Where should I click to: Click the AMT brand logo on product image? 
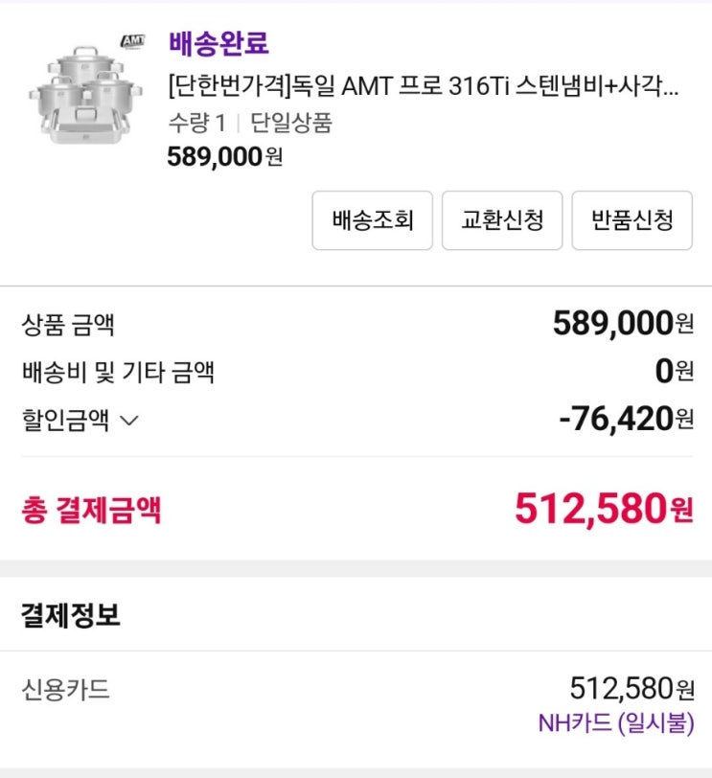[x=131, y=40]
